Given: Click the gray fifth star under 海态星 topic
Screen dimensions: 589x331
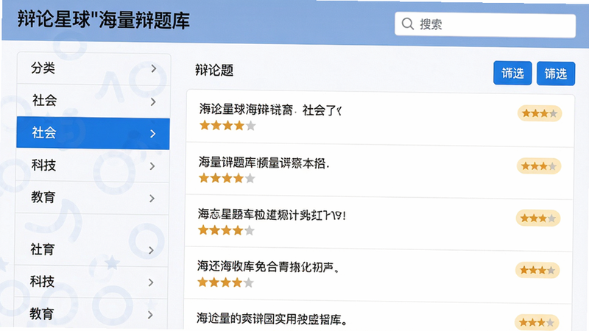Looking at the screenshot, I should [249, 230].
